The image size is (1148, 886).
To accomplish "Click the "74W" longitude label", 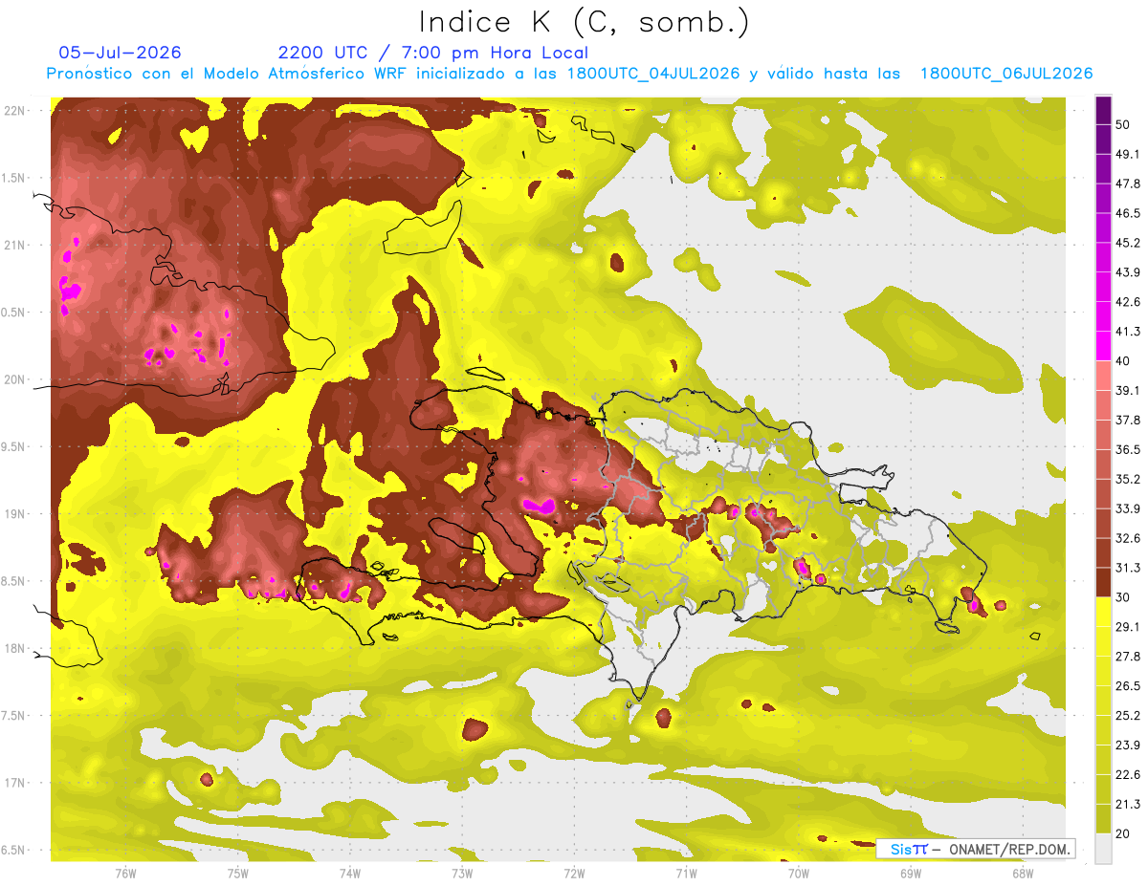I will 350,874.
